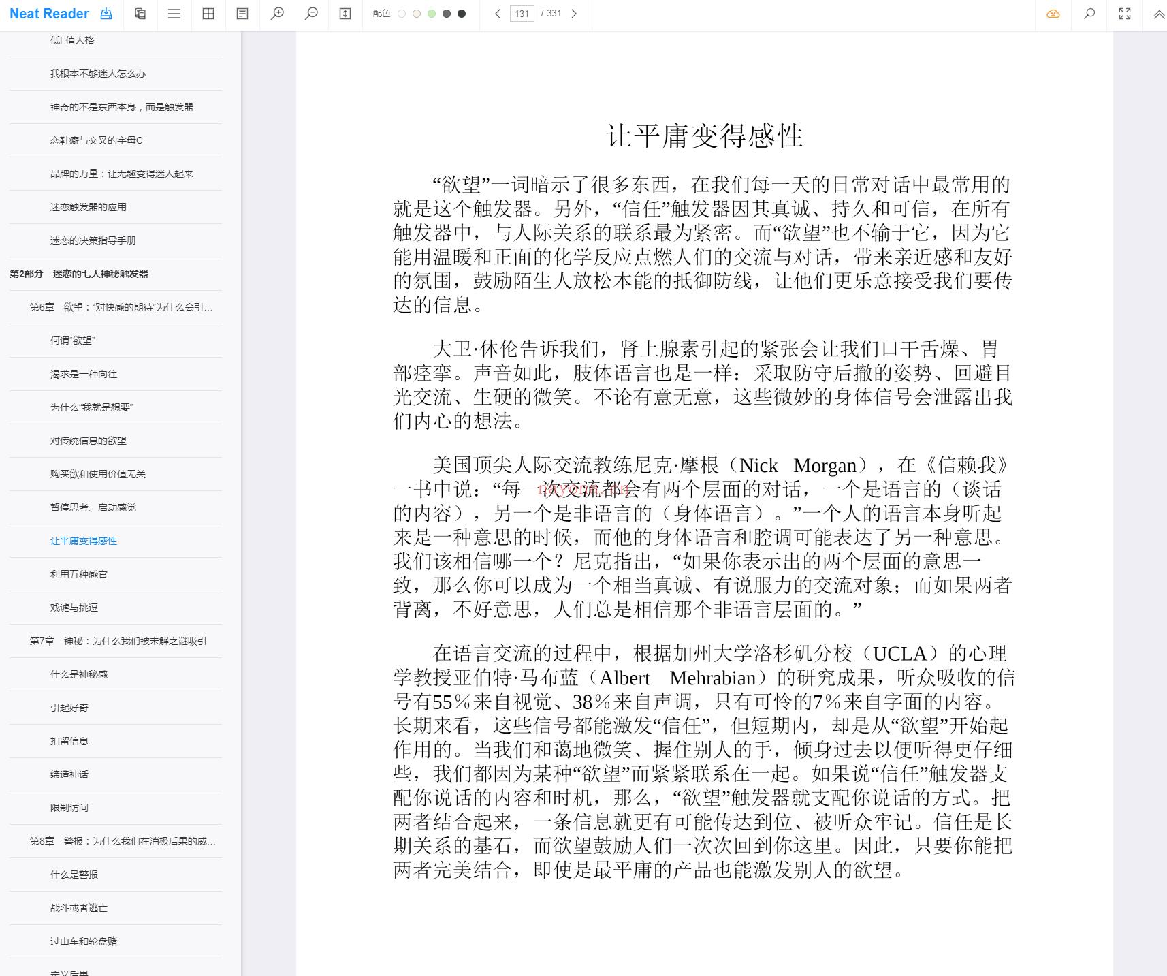Open section 何谓“欲望”
Image resolution: width=1167 pixels, height=976 pixels.
pos(72,341)
